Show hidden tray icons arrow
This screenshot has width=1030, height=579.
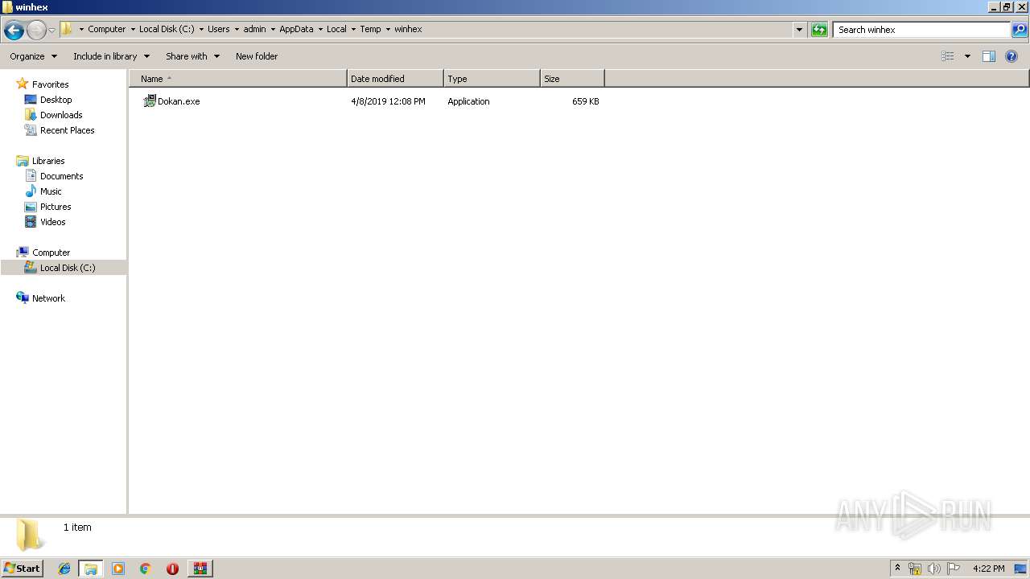tap(897, 569)
